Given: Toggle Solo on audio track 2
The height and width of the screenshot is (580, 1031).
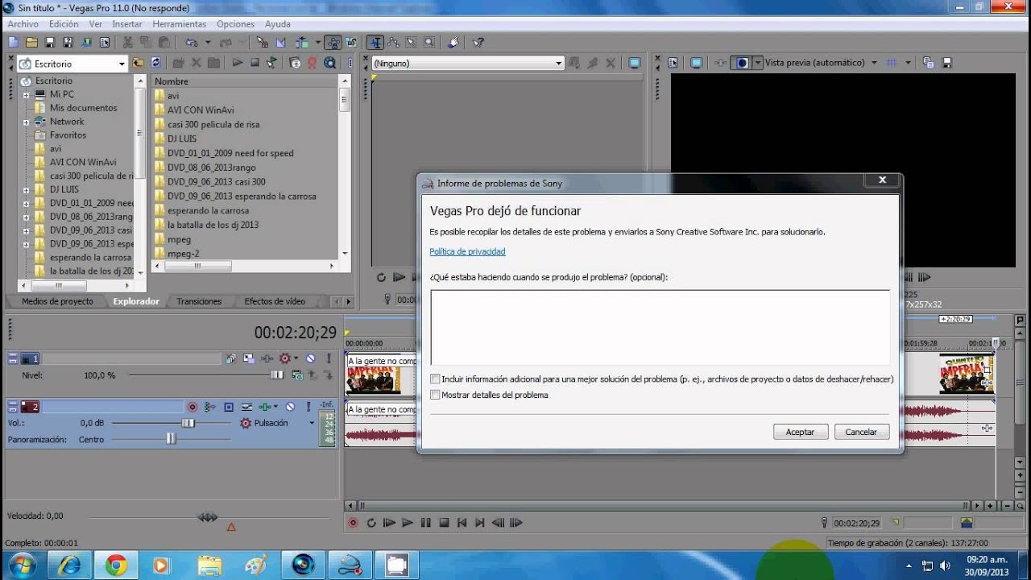Looking at the screenshot, I should 308,407.
